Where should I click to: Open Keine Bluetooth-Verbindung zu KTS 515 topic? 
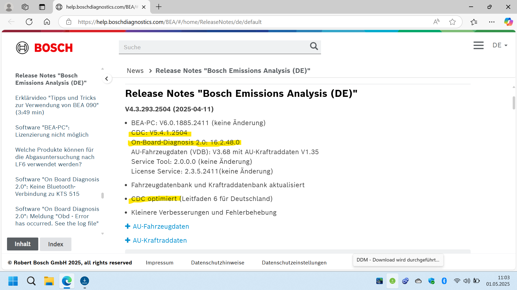pos(57,187)
